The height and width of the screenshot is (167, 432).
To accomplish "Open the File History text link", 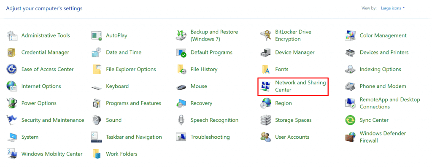I will (x=204, y=70).
